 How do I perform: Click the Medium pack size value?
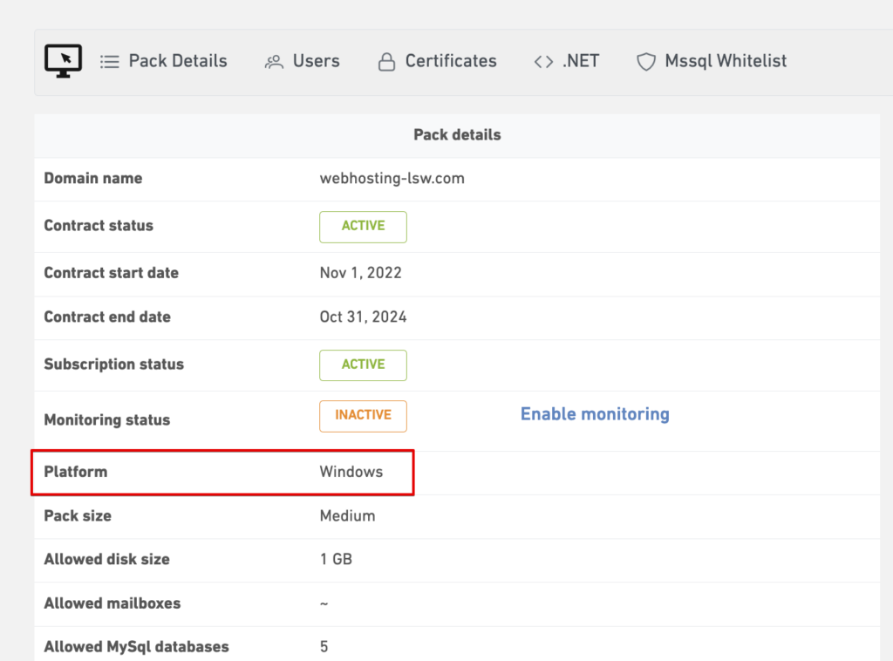(347, 516)
